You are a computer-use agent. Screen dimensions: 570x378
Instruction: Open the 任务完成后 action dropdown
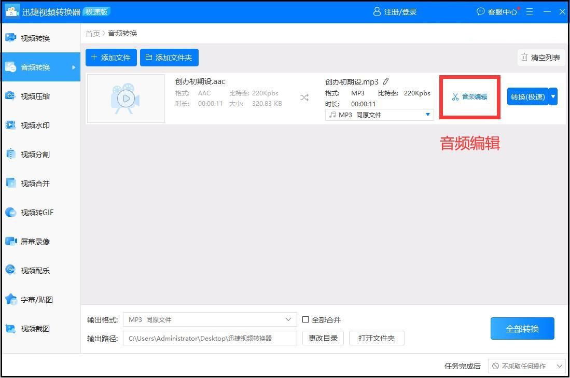pyautogui.click(x=527, y=366)
